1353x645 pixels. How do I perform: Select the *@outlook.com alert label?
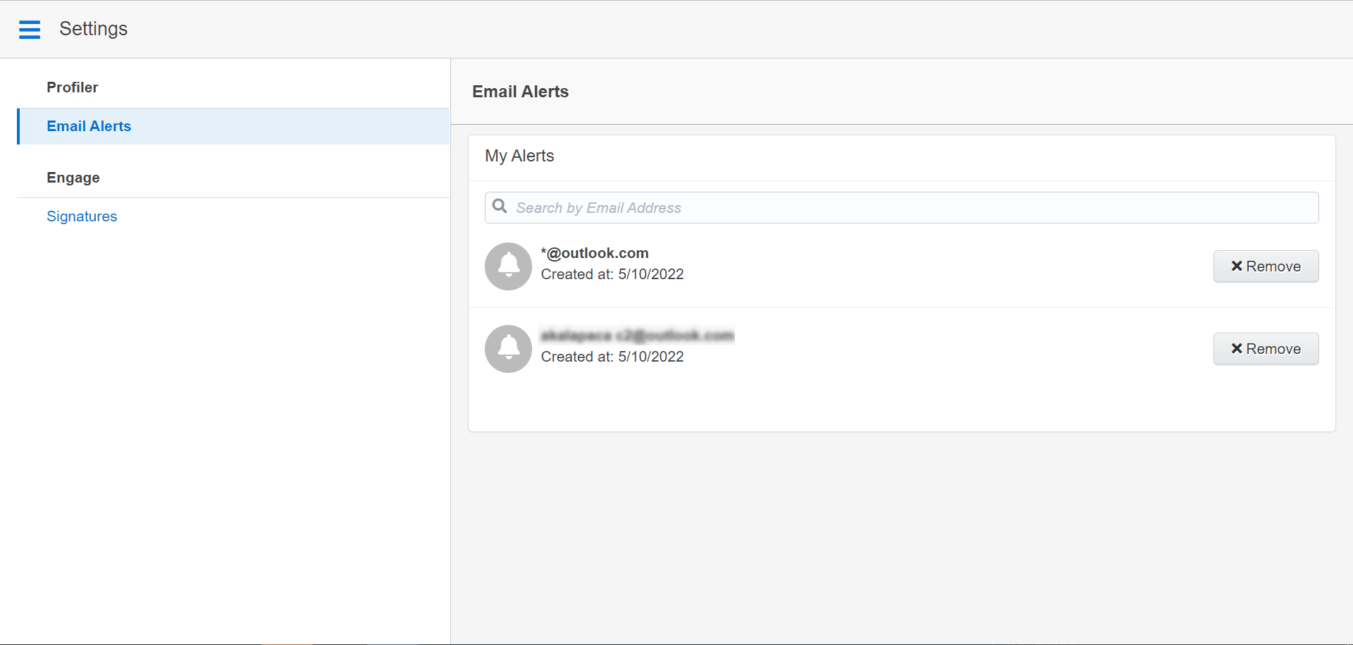point(595,253)
